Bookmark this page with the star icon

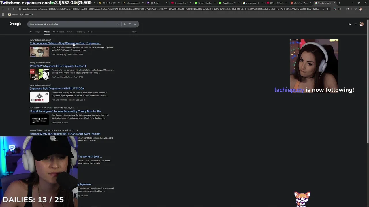327,9
